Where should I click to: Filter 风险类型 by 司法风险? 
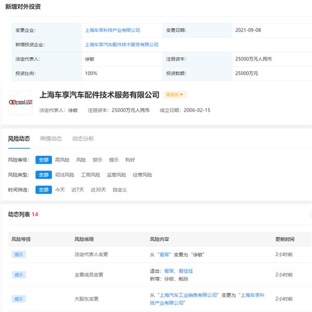point(65,175)
